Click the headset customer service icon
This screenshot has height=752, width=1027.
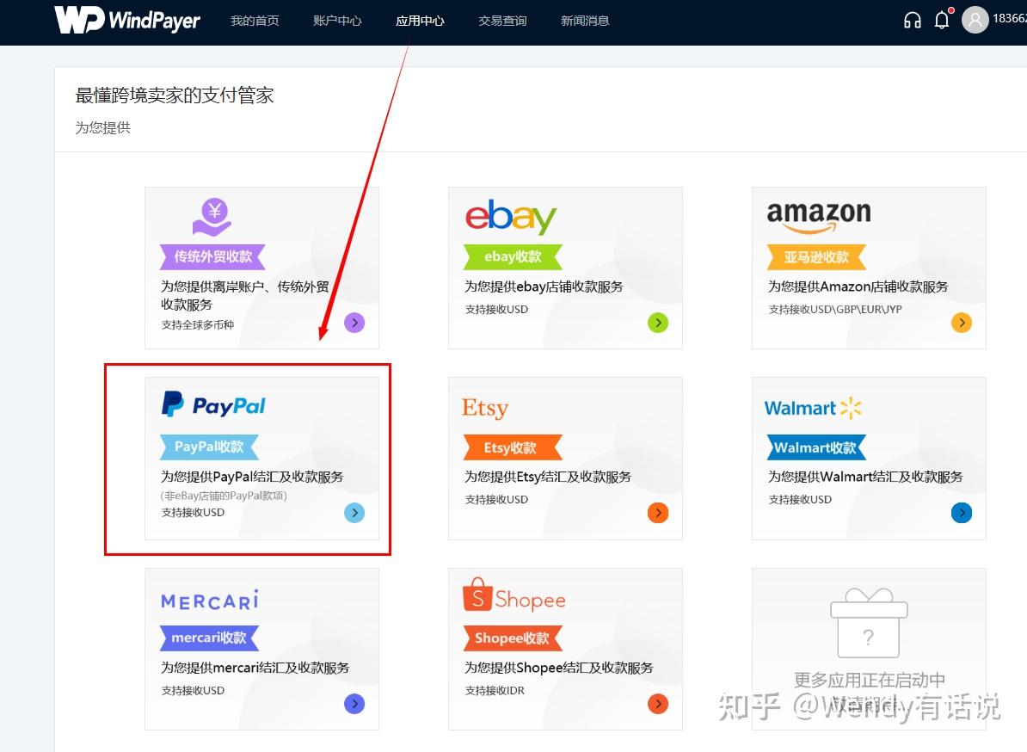(x=913, y=21)
